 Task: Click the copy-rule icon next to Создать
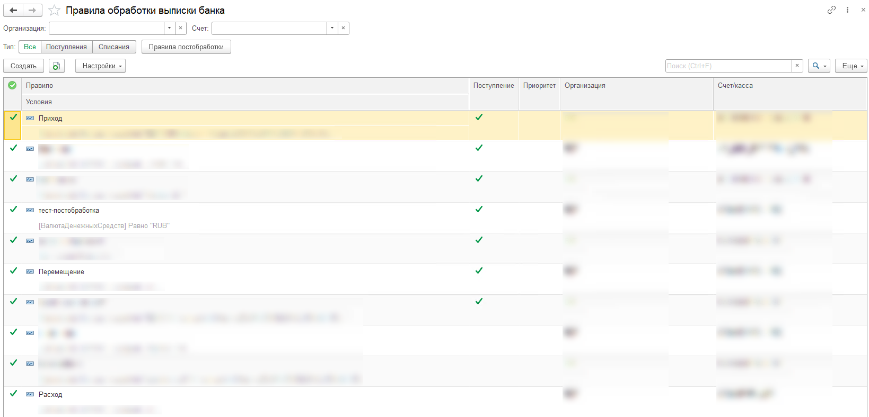pyautogui.click(x=57, y=66)
